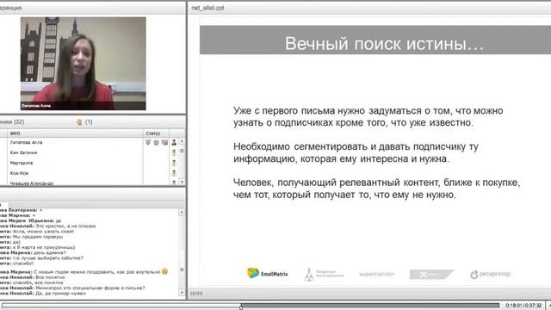Seek within the unplayed part of the timeline

click(371, 306)
